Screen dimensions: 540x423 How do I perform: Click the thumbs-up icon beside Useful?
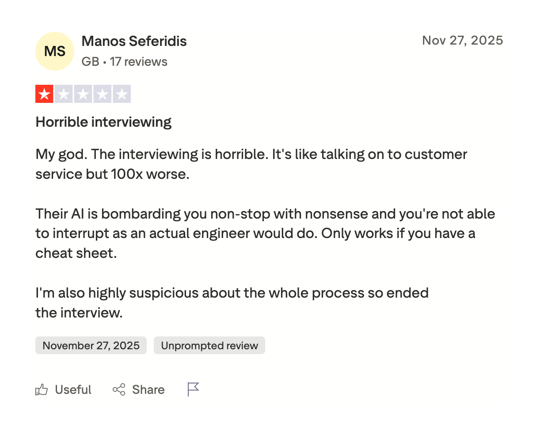42,389
